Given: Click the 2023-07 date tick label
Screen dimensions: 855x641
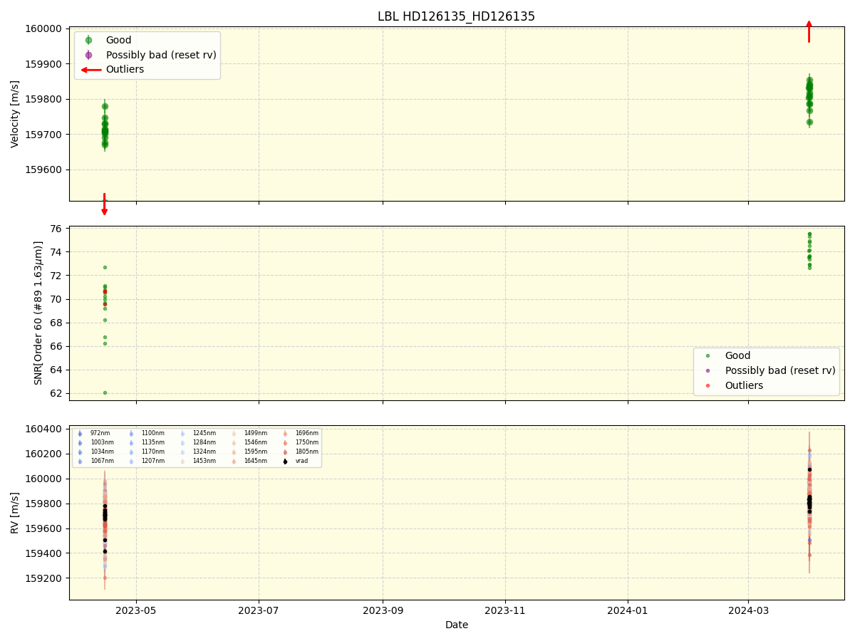Looking at the screenshot, I should pos(259,610).
